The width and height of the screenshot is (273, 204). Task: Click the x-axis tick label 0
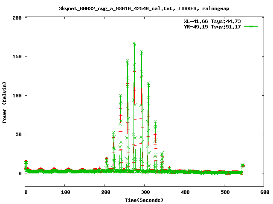26,192
